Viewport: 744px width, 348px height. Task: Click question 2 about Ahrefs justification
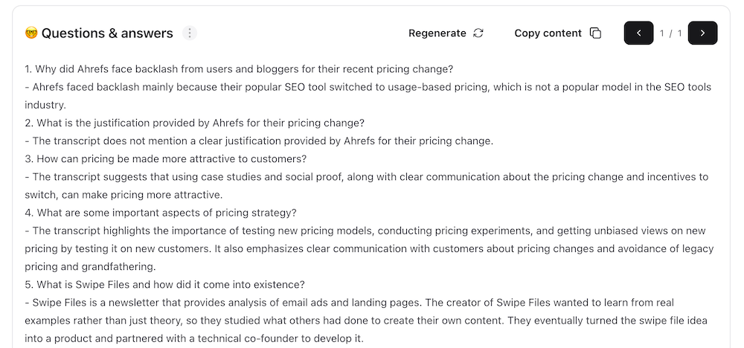pos(194,123)
